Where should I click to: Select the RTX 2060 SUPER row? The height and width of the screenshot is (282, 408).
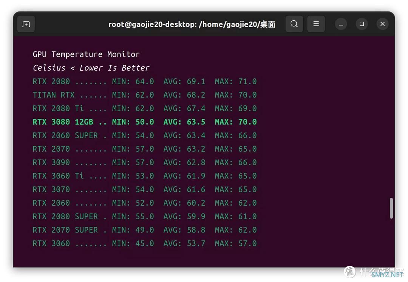[145, 135]
